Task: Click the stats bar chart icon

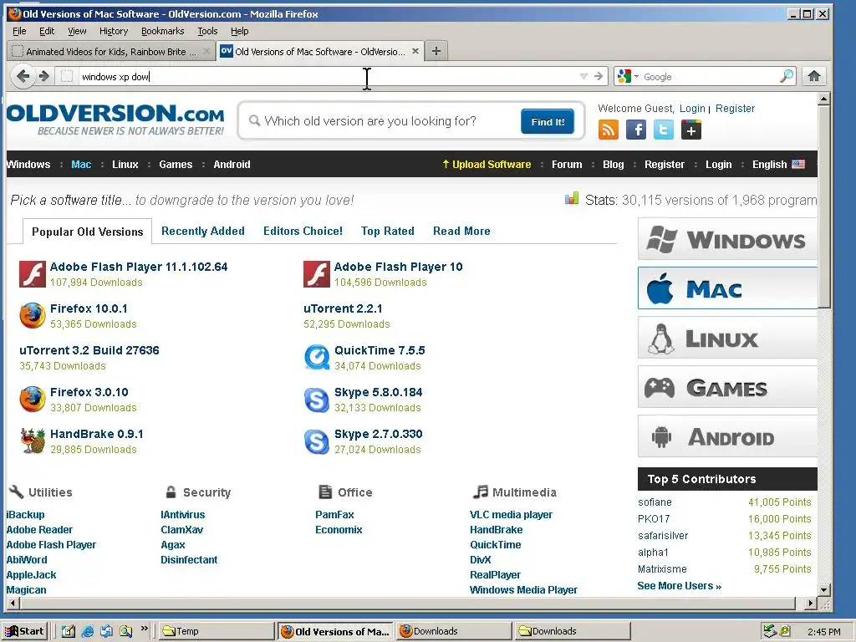Action: point(572,199)
